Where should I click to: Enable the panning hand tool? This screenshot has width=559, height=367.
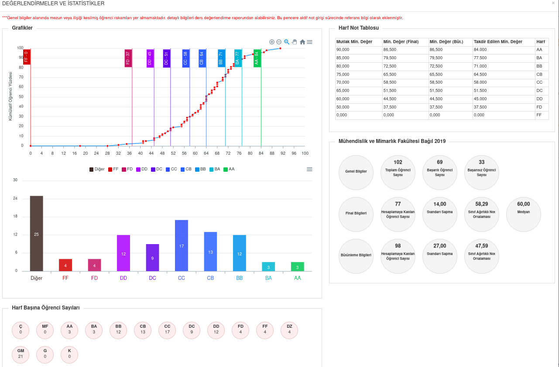click(294, 42)
